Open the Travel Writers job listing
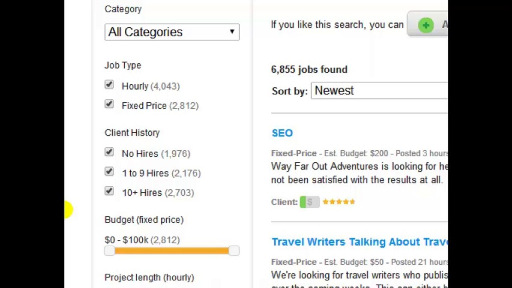Screen dimensions: 512x288 (360, 242)
